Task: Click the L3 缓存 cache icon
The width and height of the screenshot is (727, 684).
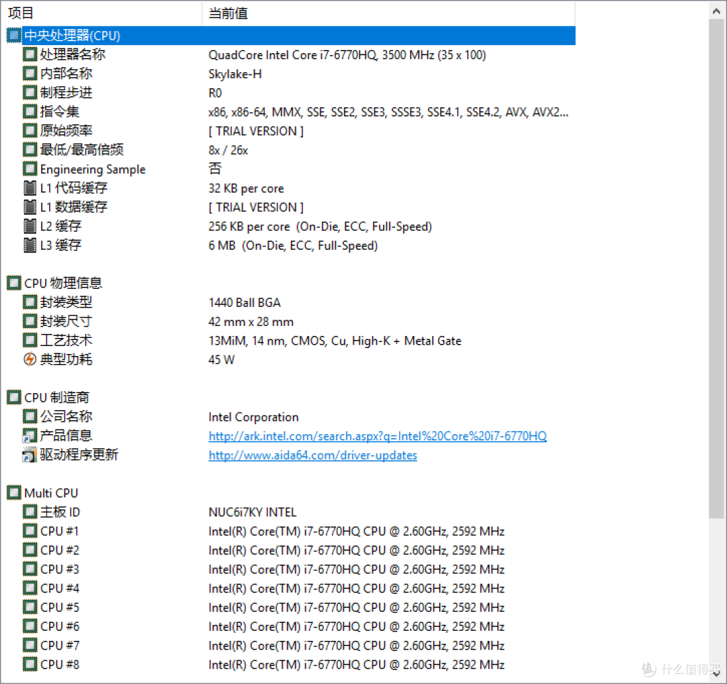Action: tap(30, 245)
